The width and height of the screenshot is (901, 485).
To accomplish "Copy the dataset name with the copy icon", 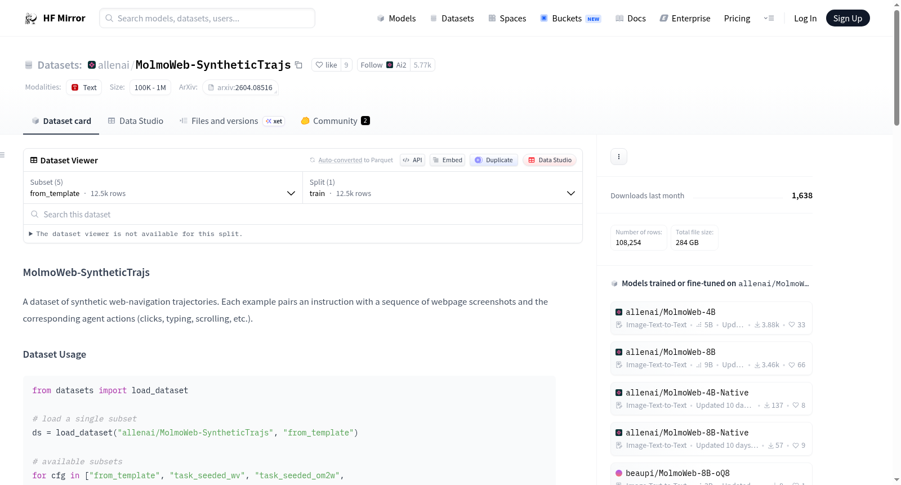I will (x=299, y=65).
